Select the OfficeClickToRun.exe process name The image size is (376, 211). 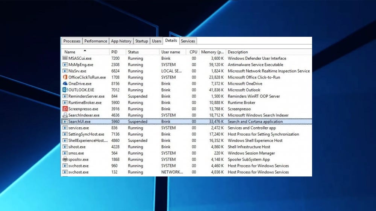click(x=87, y=77)
